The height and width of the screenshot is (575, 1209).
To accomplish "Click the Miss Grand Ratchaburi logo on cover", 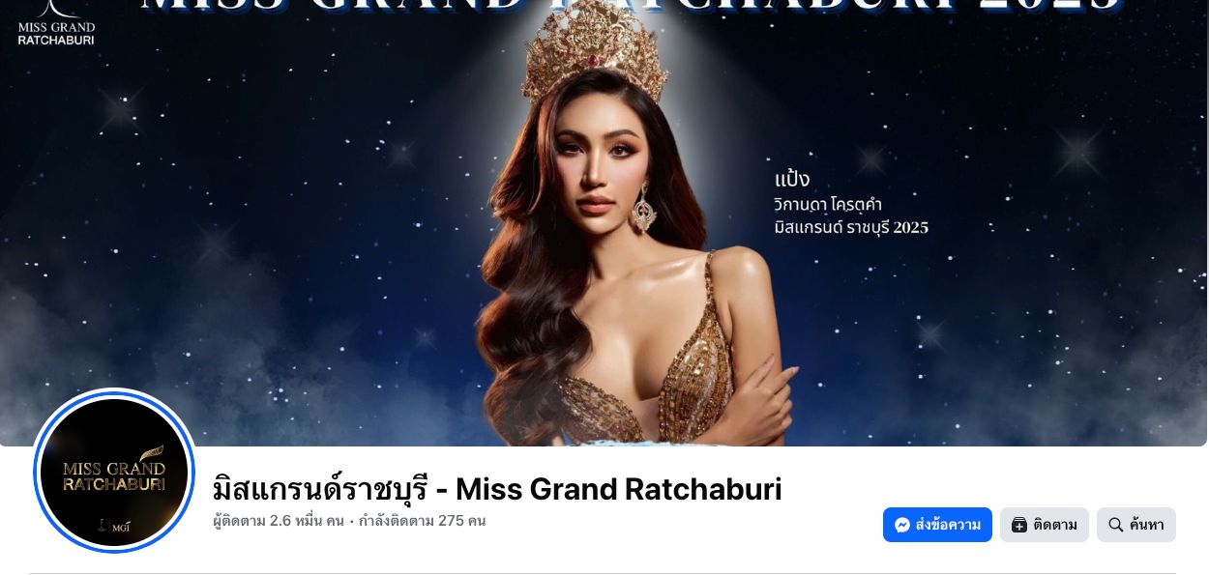I will coord(56,23).
